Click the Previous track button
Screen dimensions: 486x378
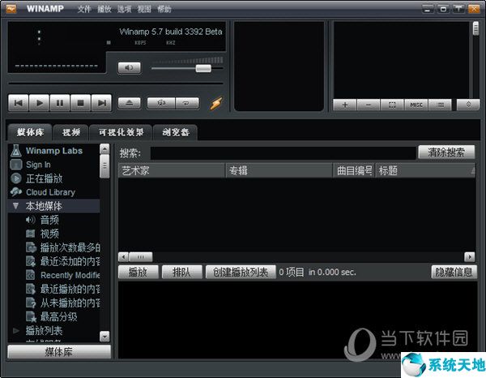tap(19, 103)
